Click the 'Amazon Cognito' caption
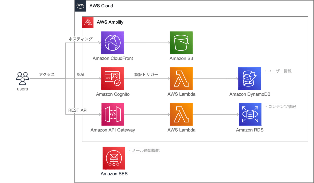 click(x=113, y=94)
